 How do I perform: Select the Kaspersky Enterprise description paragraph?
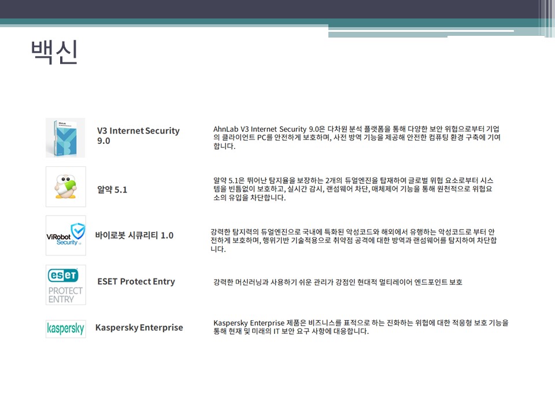tap(361, 327)
